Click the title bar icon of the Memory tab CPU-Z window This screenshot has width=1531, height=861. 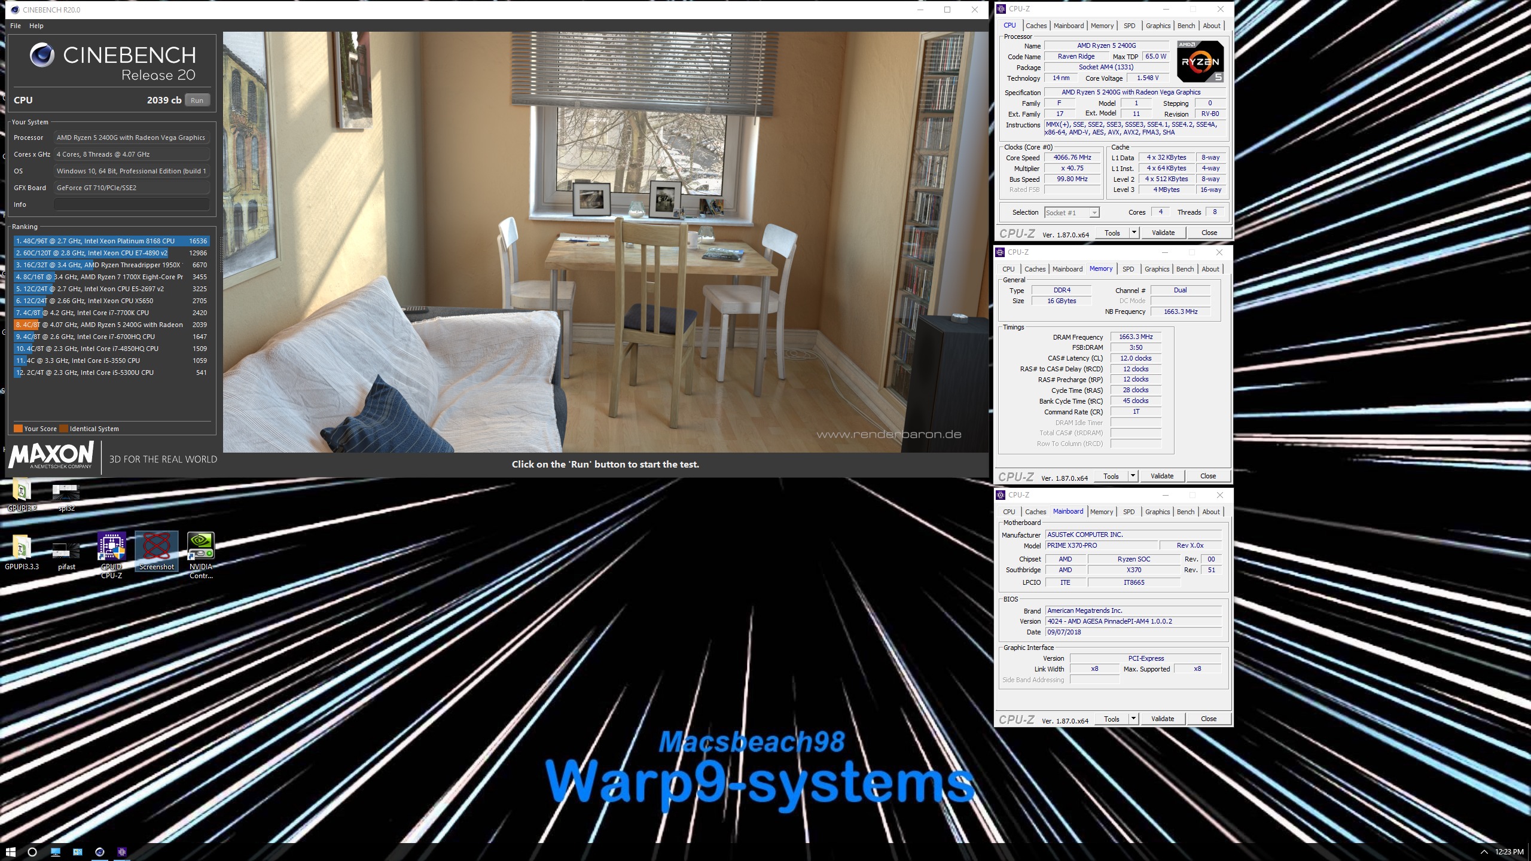coord(1000,252)
